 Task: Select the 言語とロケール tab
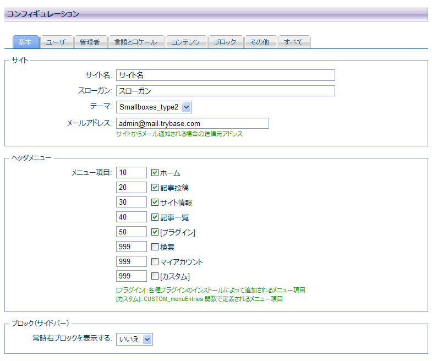[x=136, y=42]
